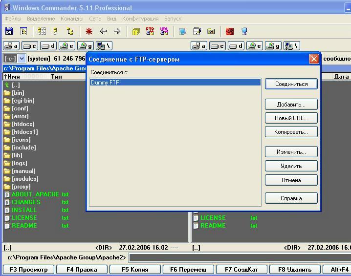Open the Файлы menu
Viewport: 351px width, 276px height.
(x=13, y=19)
